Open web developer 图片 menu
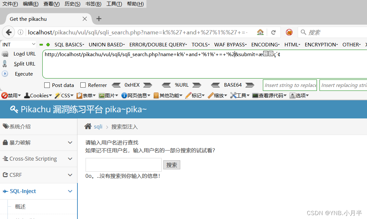Viewport: 367px width, 219px height. coord(108,95)
